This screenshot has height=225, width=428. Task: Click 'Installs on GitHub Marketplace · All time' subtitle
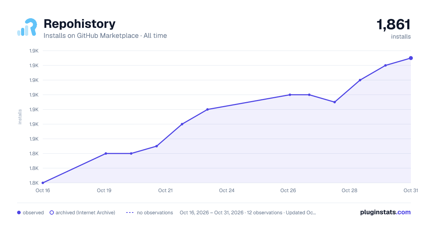click(105, 36)
